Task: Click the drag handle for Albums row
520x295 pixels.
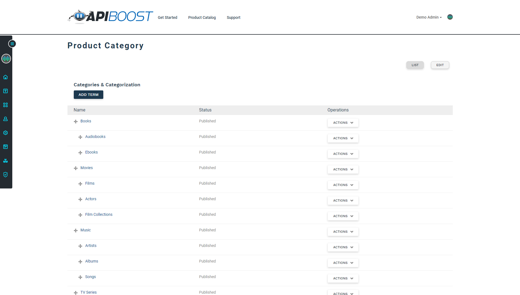Action: 80,262
